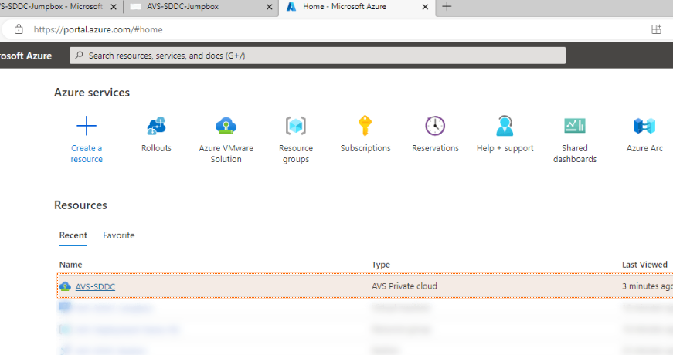Close the S-SDDC-Jumpbox - Microsoft tab
The height and width of the screenshot is (355, 673).
tap(114, 7)
